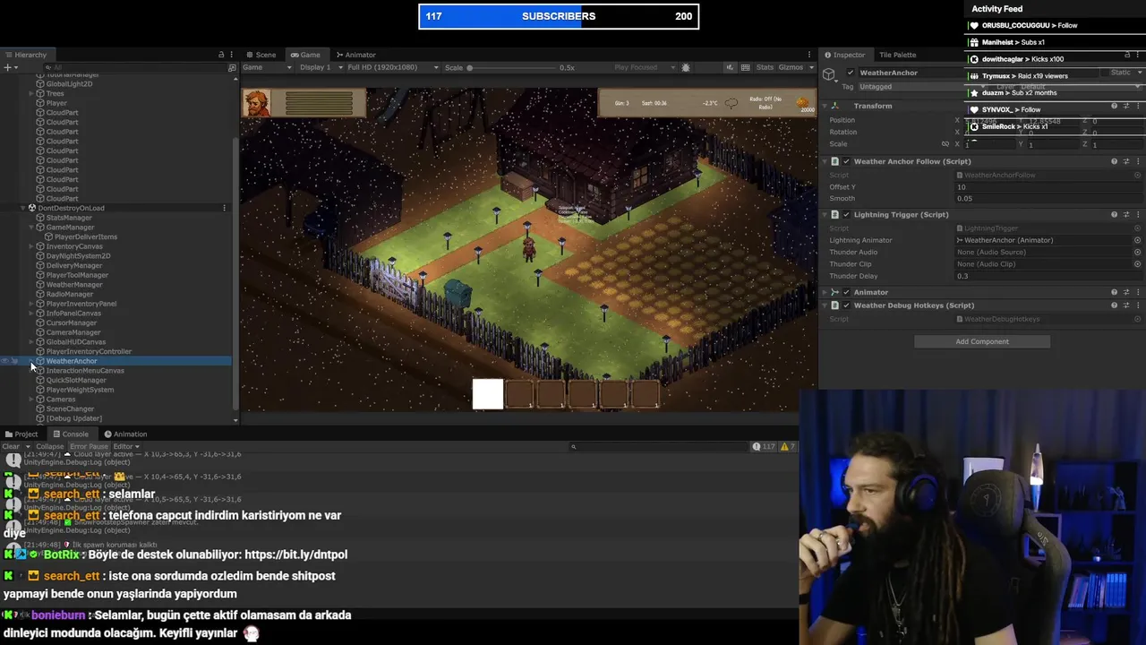Image resolution: width=1146 pixels, height=645 pixels.
Task: Collapse the Transform component foldout
Action: pos(825,106)
